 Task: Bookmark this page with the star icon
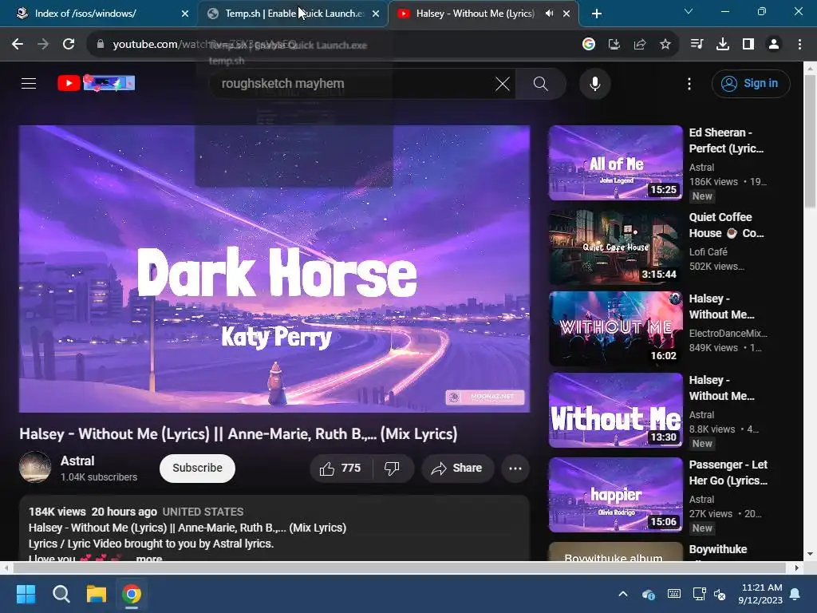click(665, 45)
